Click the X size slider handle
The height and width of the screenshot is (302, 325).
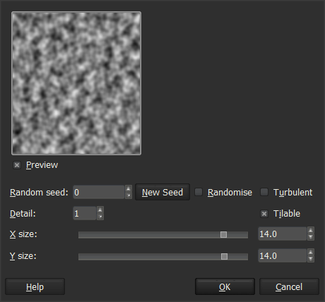coord(223,234)
